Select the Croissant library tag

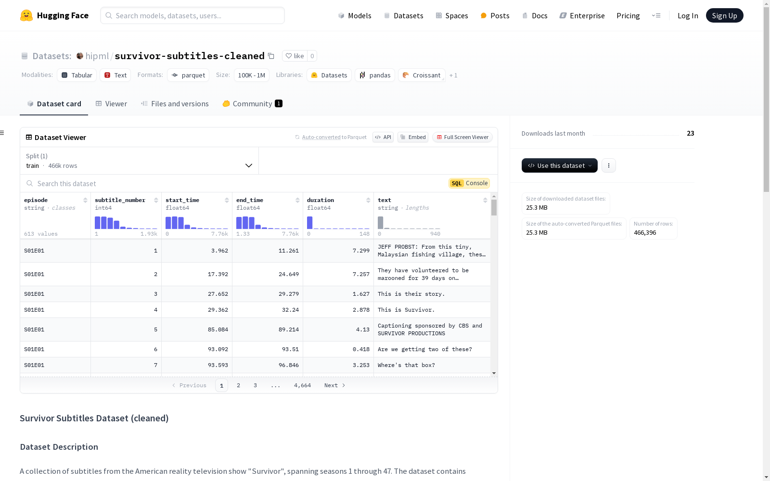(x=422, y=75)
